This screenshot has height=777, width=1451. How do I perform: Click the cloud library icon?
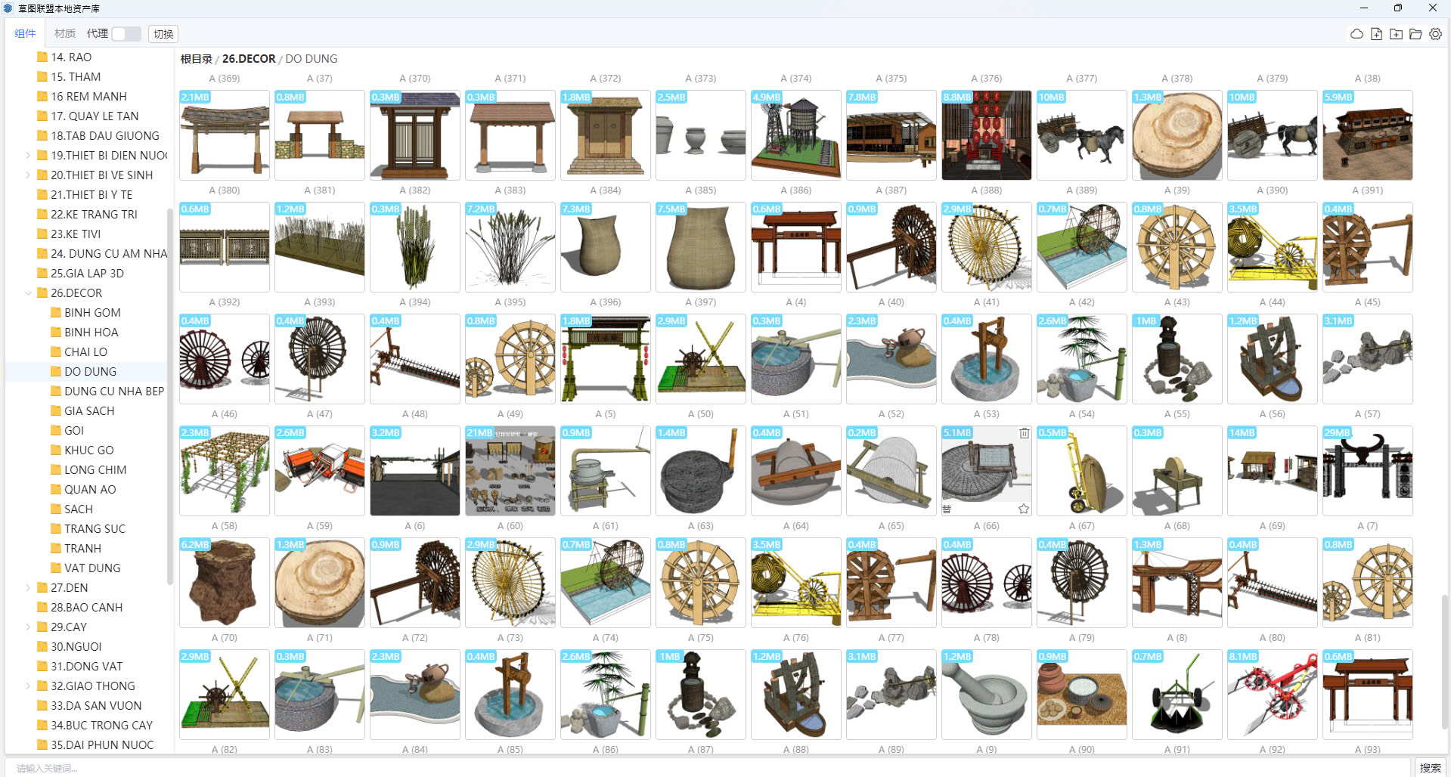1356,34
